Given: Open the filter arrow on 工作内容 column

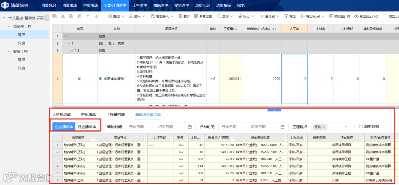Looking at the screenshot, I should tap(171, 139).
